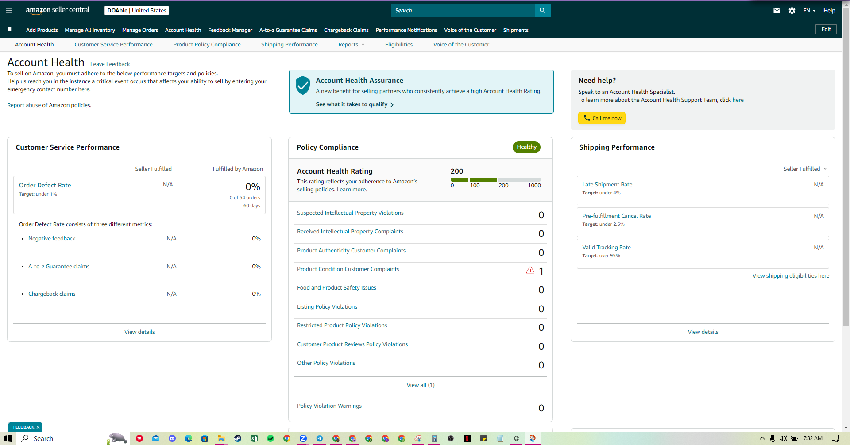Image resolution: width=850 pixels, height=445 pixels.
Task: Click the Seller Central search input field
Action: point(463,11)
